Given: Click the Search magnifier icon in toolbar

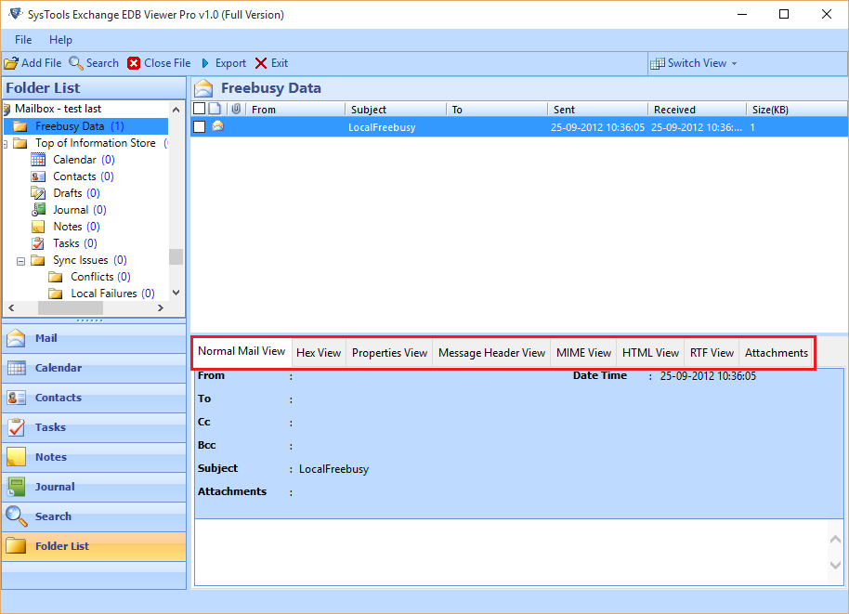Looking at the screenshot, I should [x=76, y=63].
